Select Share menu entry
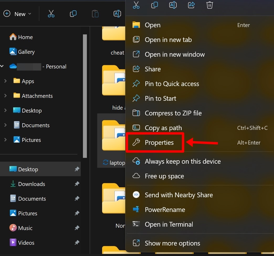 199,69
